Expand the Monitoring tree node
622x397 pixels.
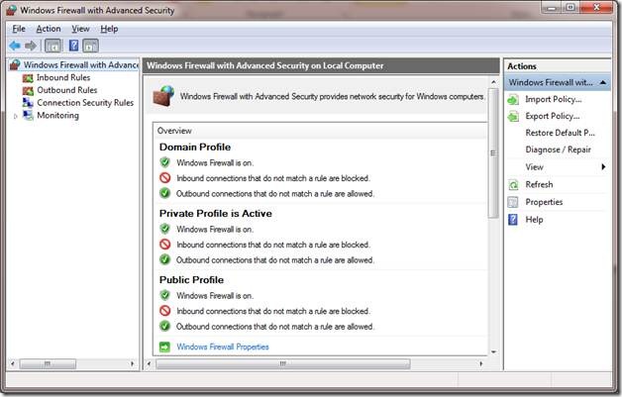15,116
